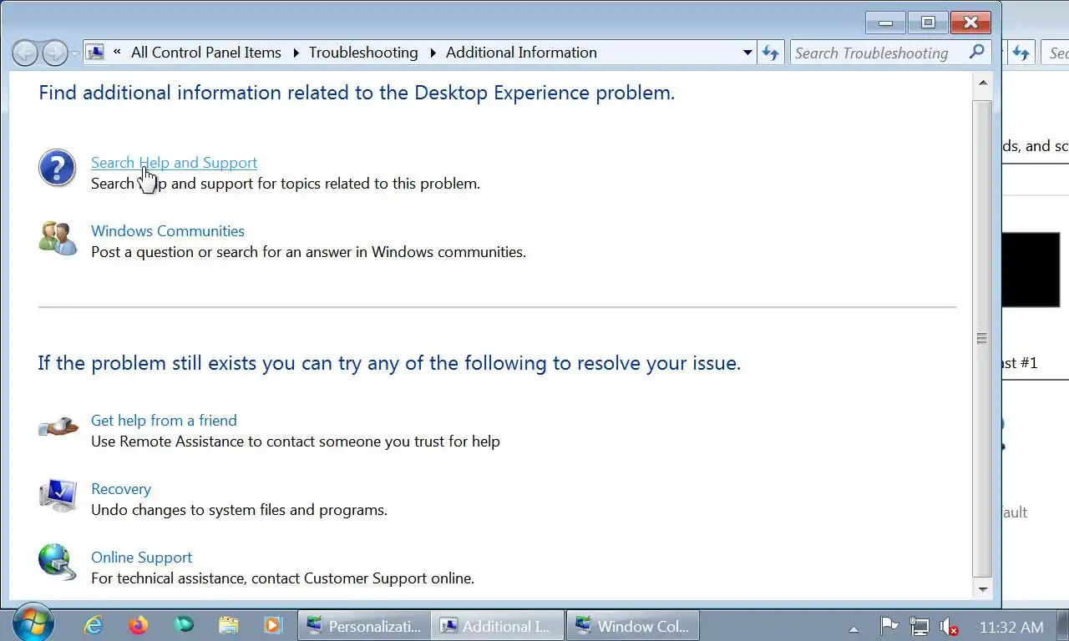Click the address bar Refresh button
1069x641 pixels.
(770, 53)
